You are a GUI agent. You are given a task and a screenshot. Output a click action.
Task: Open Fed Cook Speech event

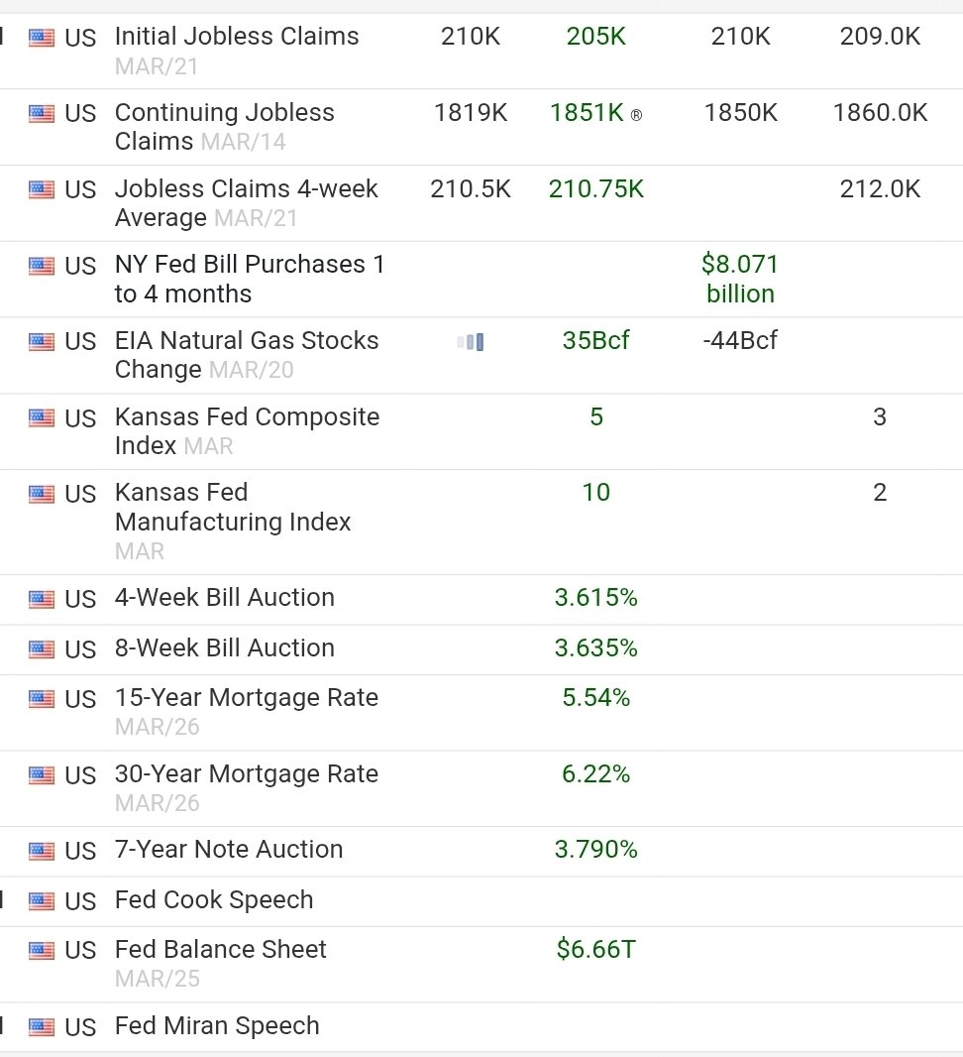tap(214, 900)
